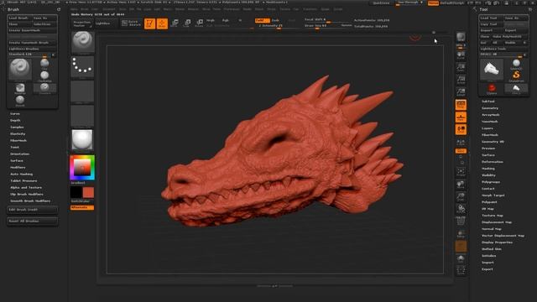
Task: Open Quick Sketch mode
Action: tap(131, 23)
